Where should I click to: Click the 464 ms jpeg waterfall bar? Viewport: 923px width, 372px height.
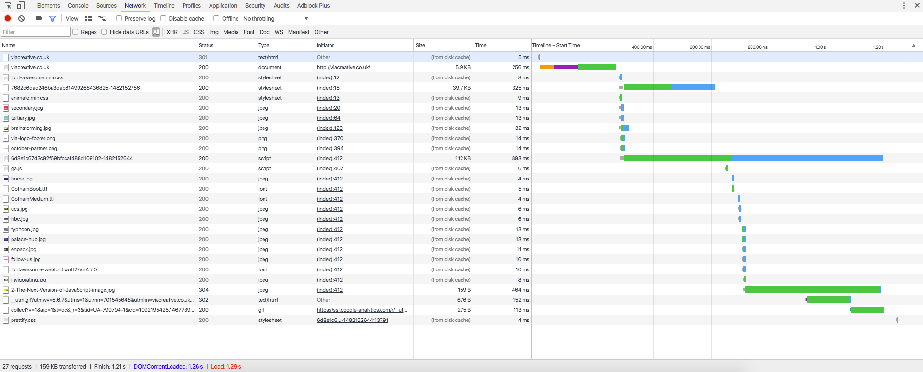click(x=812, y=290)
